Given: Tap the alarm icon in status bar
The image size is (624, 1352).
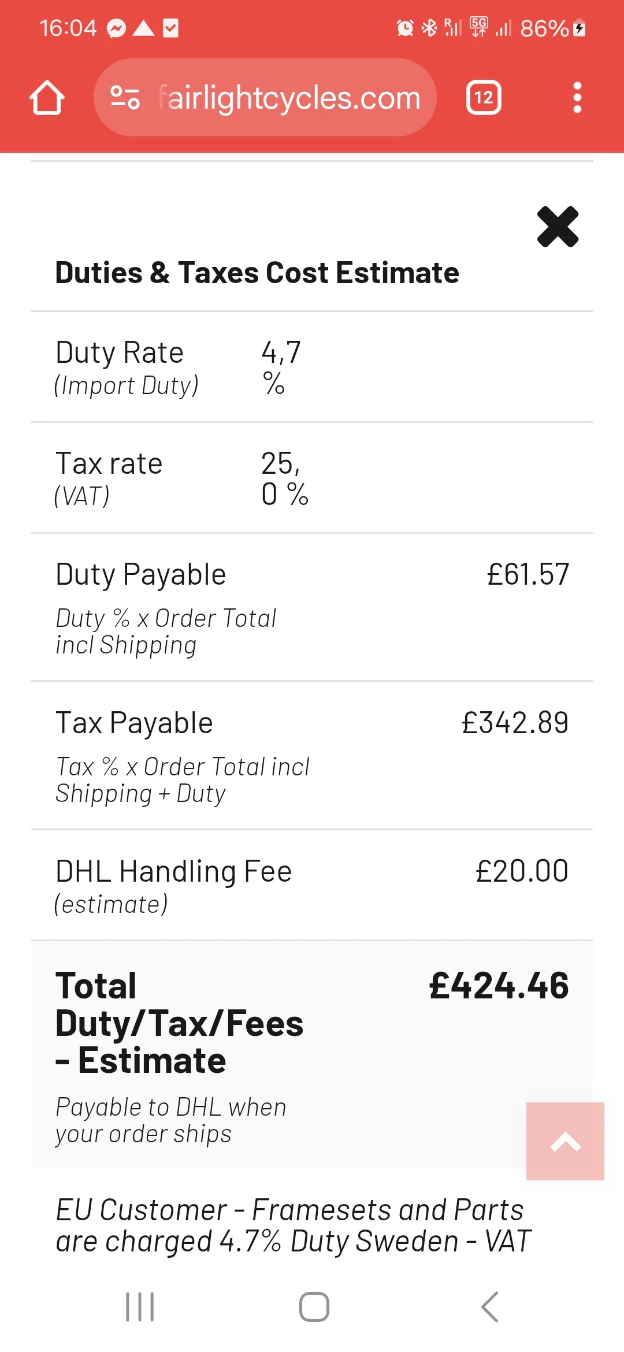Looking at the screenshot, I should tap(405, 28).
